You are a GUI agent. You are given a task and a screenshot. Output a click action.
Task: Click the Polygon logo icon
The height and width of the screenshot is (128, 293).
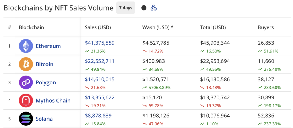26,82
